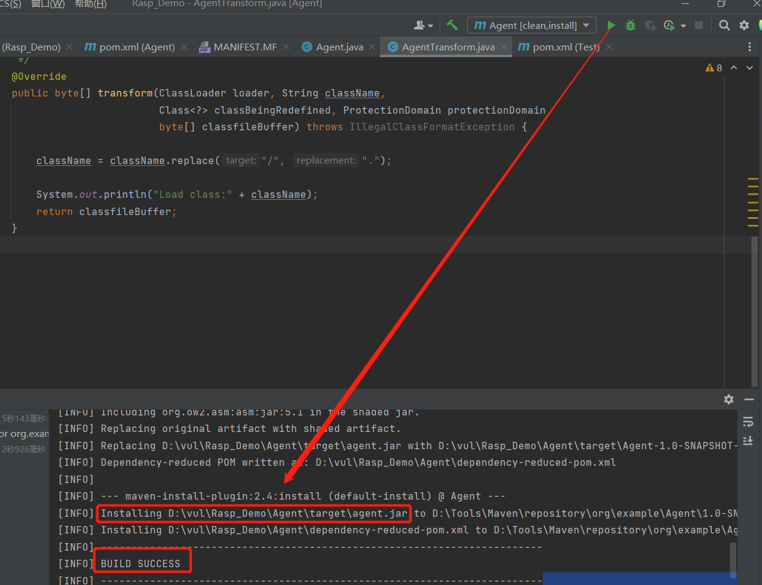Open the 帮助(H) menu
762x585 pixels.
(90, 4)
